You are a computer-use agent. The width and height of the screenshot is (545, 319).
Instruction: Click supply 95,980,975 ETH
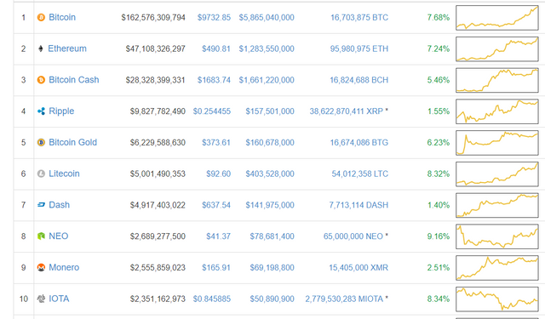click(359, 48)
